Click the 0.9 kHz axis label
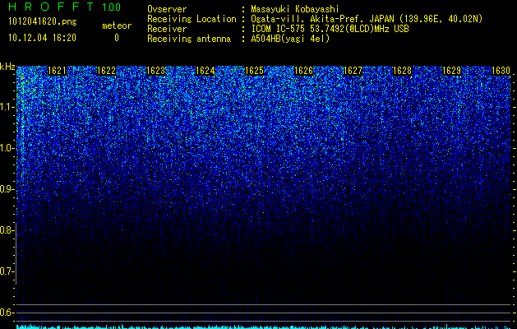Viewport: 517px width, 329px height. [x=7, y=189]
